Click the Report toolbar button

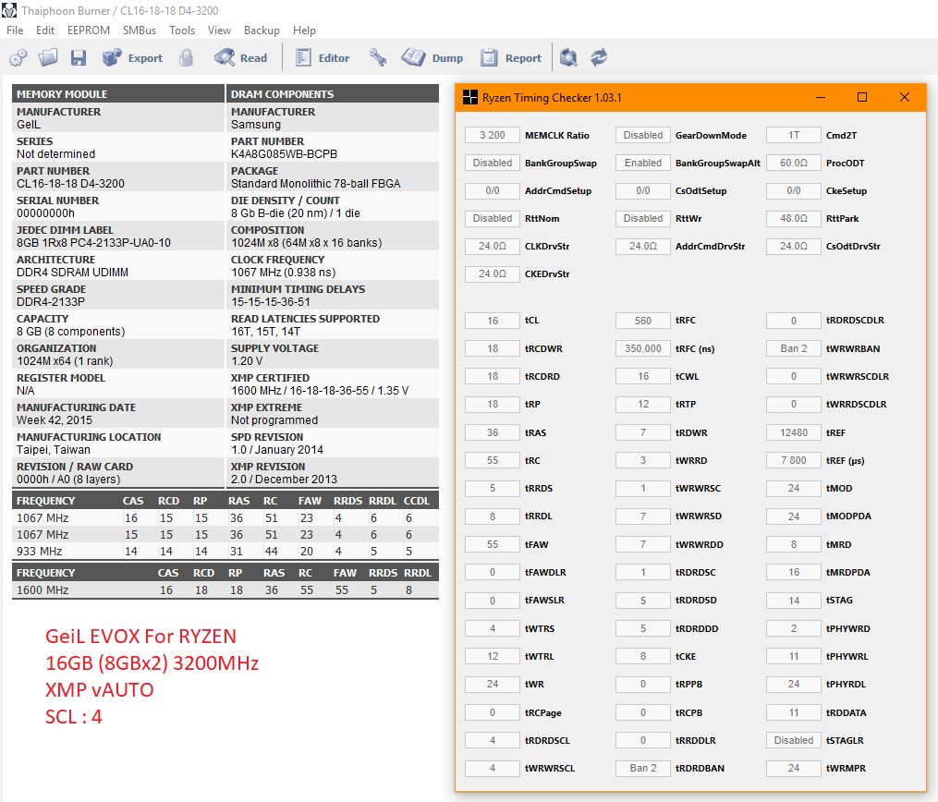point(511,58)
